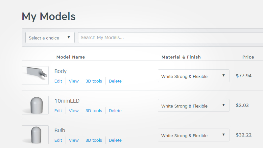View the 10mmLED model
Image resolution: width=263 pixels, height=148 pixels.
tap(74, 111)
